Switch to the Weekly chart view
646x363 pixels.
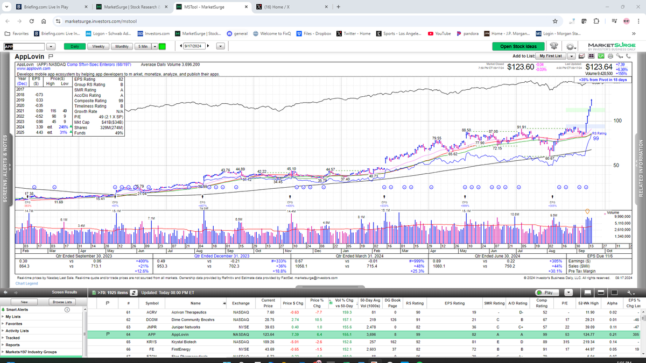(x=99, y=46)
